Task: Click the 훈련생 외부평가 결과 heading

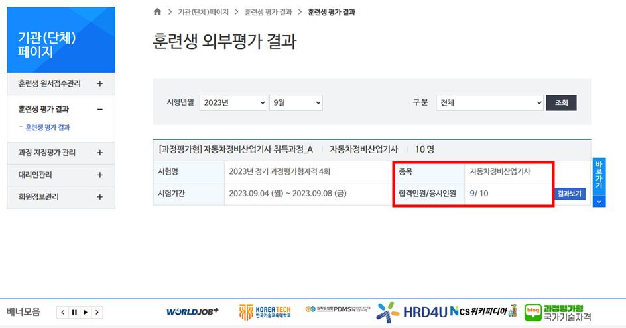Action: tap(224, 42)
